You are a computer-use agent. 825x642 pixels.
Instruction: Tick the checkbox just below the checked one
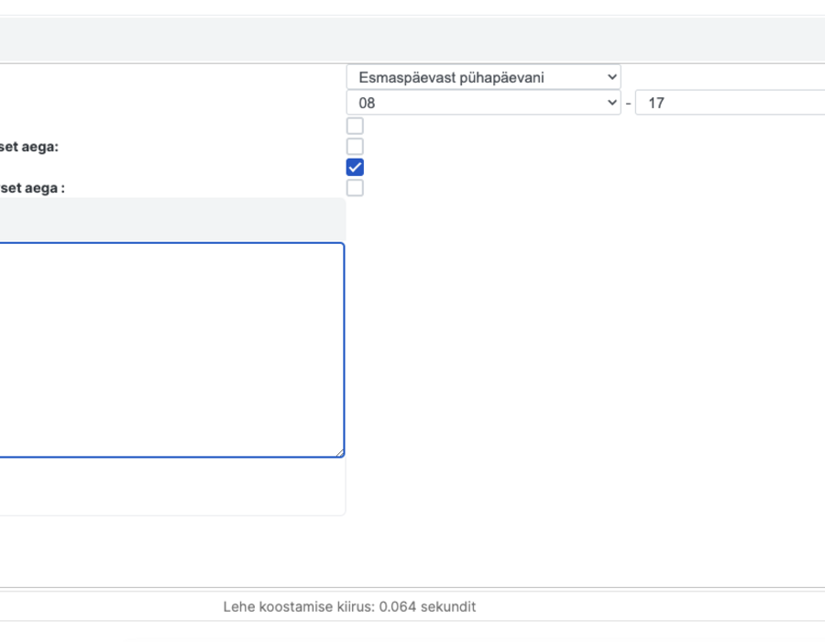click(x=355, y=188)
